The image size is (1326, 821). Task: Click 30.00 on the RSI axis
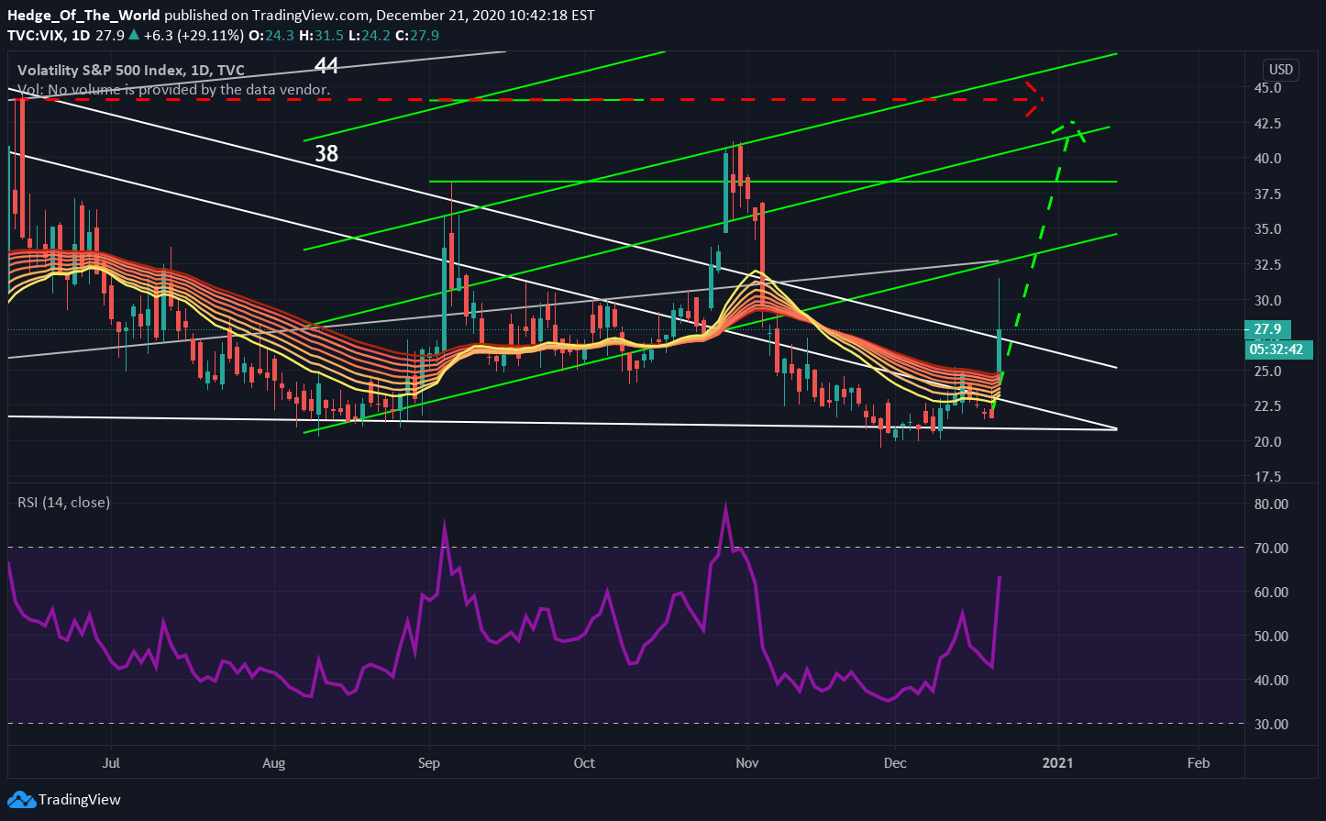pos(1269,725)
